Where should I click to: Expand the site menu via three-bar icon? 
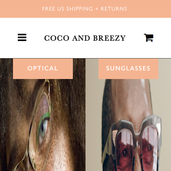[22, 37]
